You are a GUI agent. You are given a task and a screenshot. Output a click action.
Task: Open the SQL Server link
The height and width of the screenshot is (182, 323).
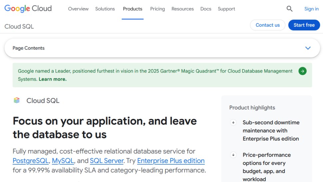(x=107, y=161)
